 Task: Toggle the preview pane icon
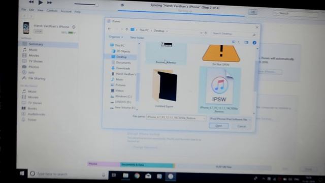pyautogui.click(x=246, y=42)
